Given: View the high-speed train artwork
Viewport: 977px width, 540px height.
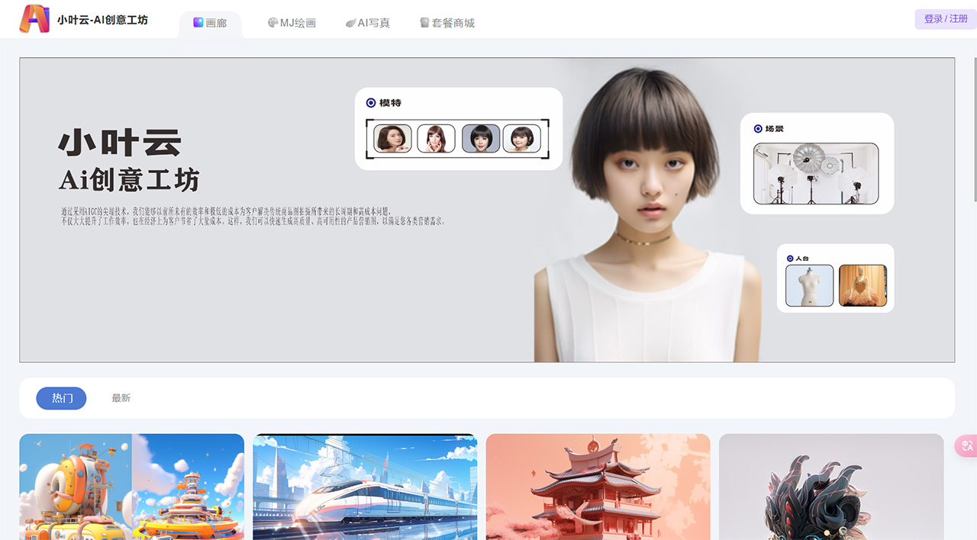Looking at the screenshot, I should (x=365, y=488).
